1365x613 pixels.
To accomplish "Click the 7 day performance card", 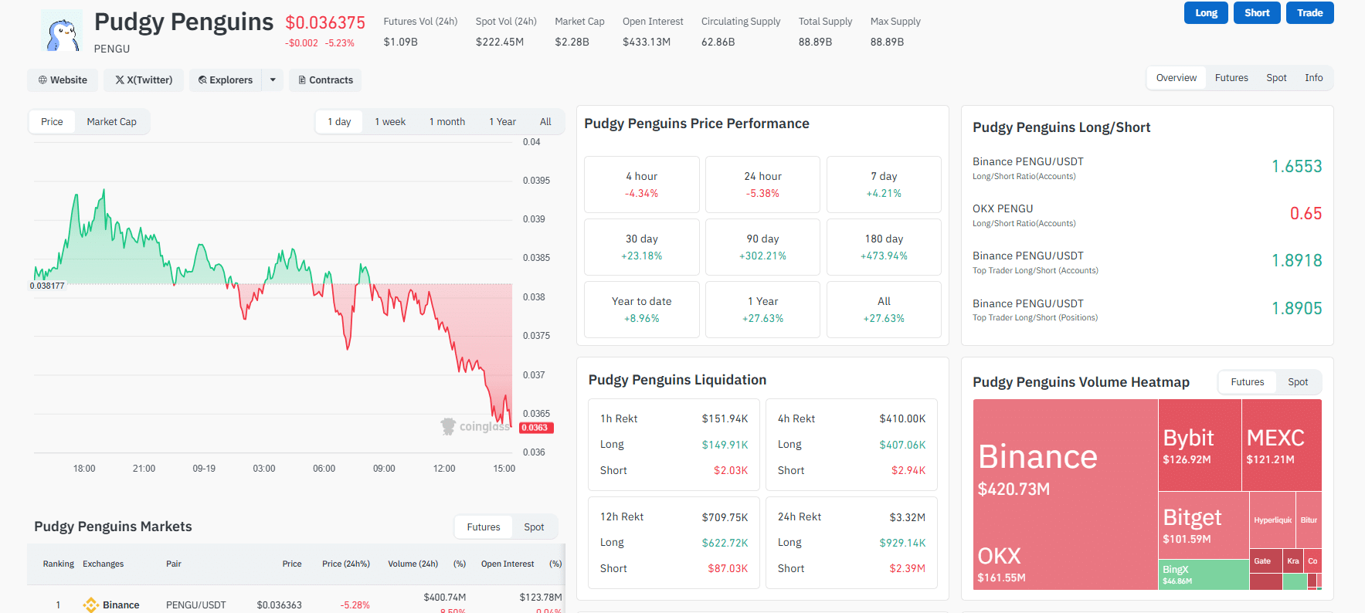I will pyautogui.click(x=884, y=185).
